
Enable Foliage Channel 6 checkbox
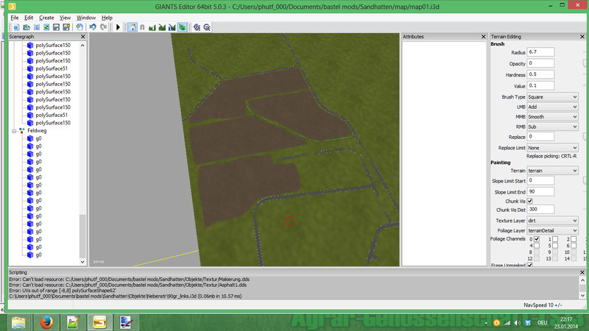click(574, 246)
